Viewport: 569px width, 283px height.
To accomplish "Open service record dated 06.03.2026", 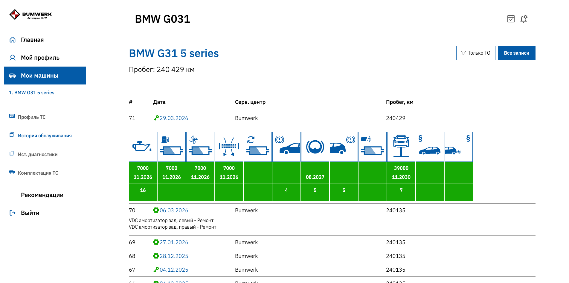I will tap(174, 210).
